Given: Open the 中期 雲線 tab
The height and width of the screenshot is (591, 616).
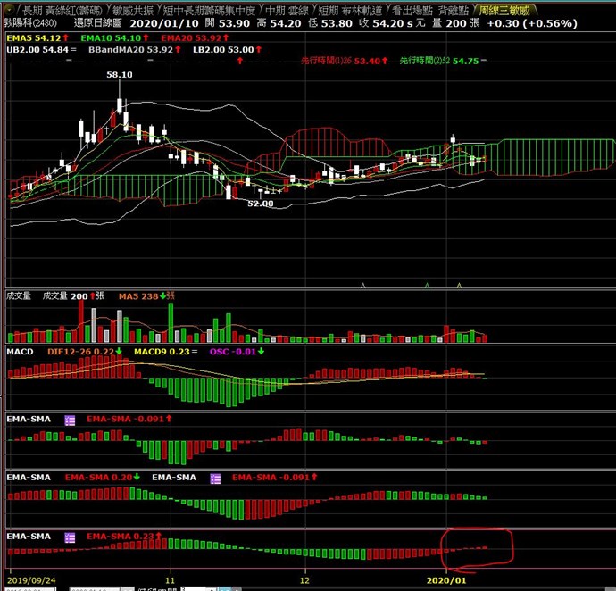Looking at the screenshot, I should 287,9.
